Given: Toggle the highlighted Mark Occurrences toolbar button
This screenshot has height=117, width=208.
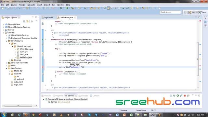Looking at the screenshot, I should point(109,8).
